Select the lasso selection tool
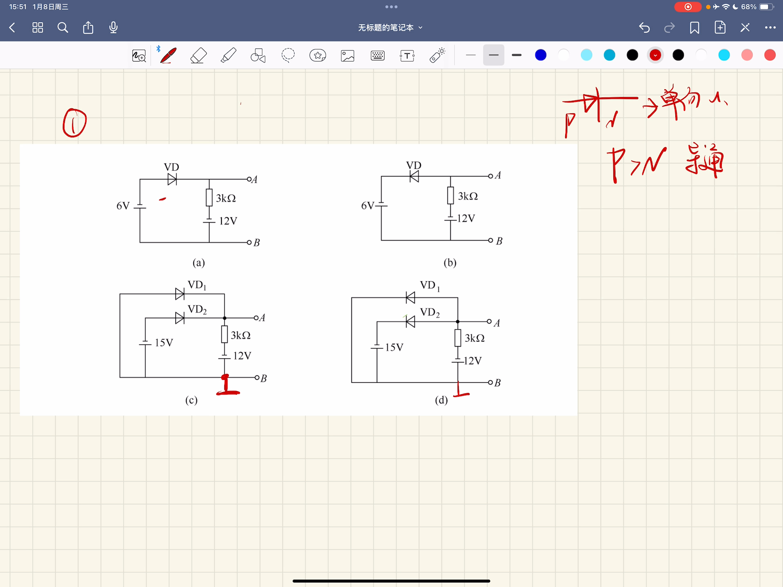 click(288, 55)
